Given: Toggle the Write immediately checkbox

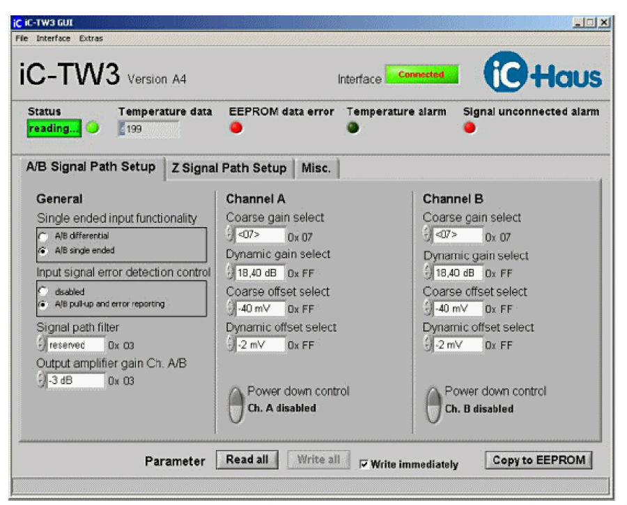Looking at the screenshot, I should [364, 464].
